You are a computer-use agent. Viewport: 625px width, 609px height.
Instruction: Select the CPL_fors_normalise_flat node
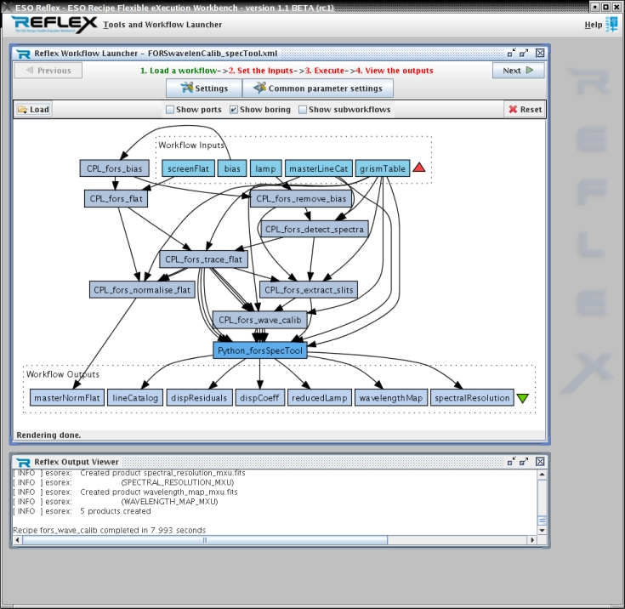point(142,289)
